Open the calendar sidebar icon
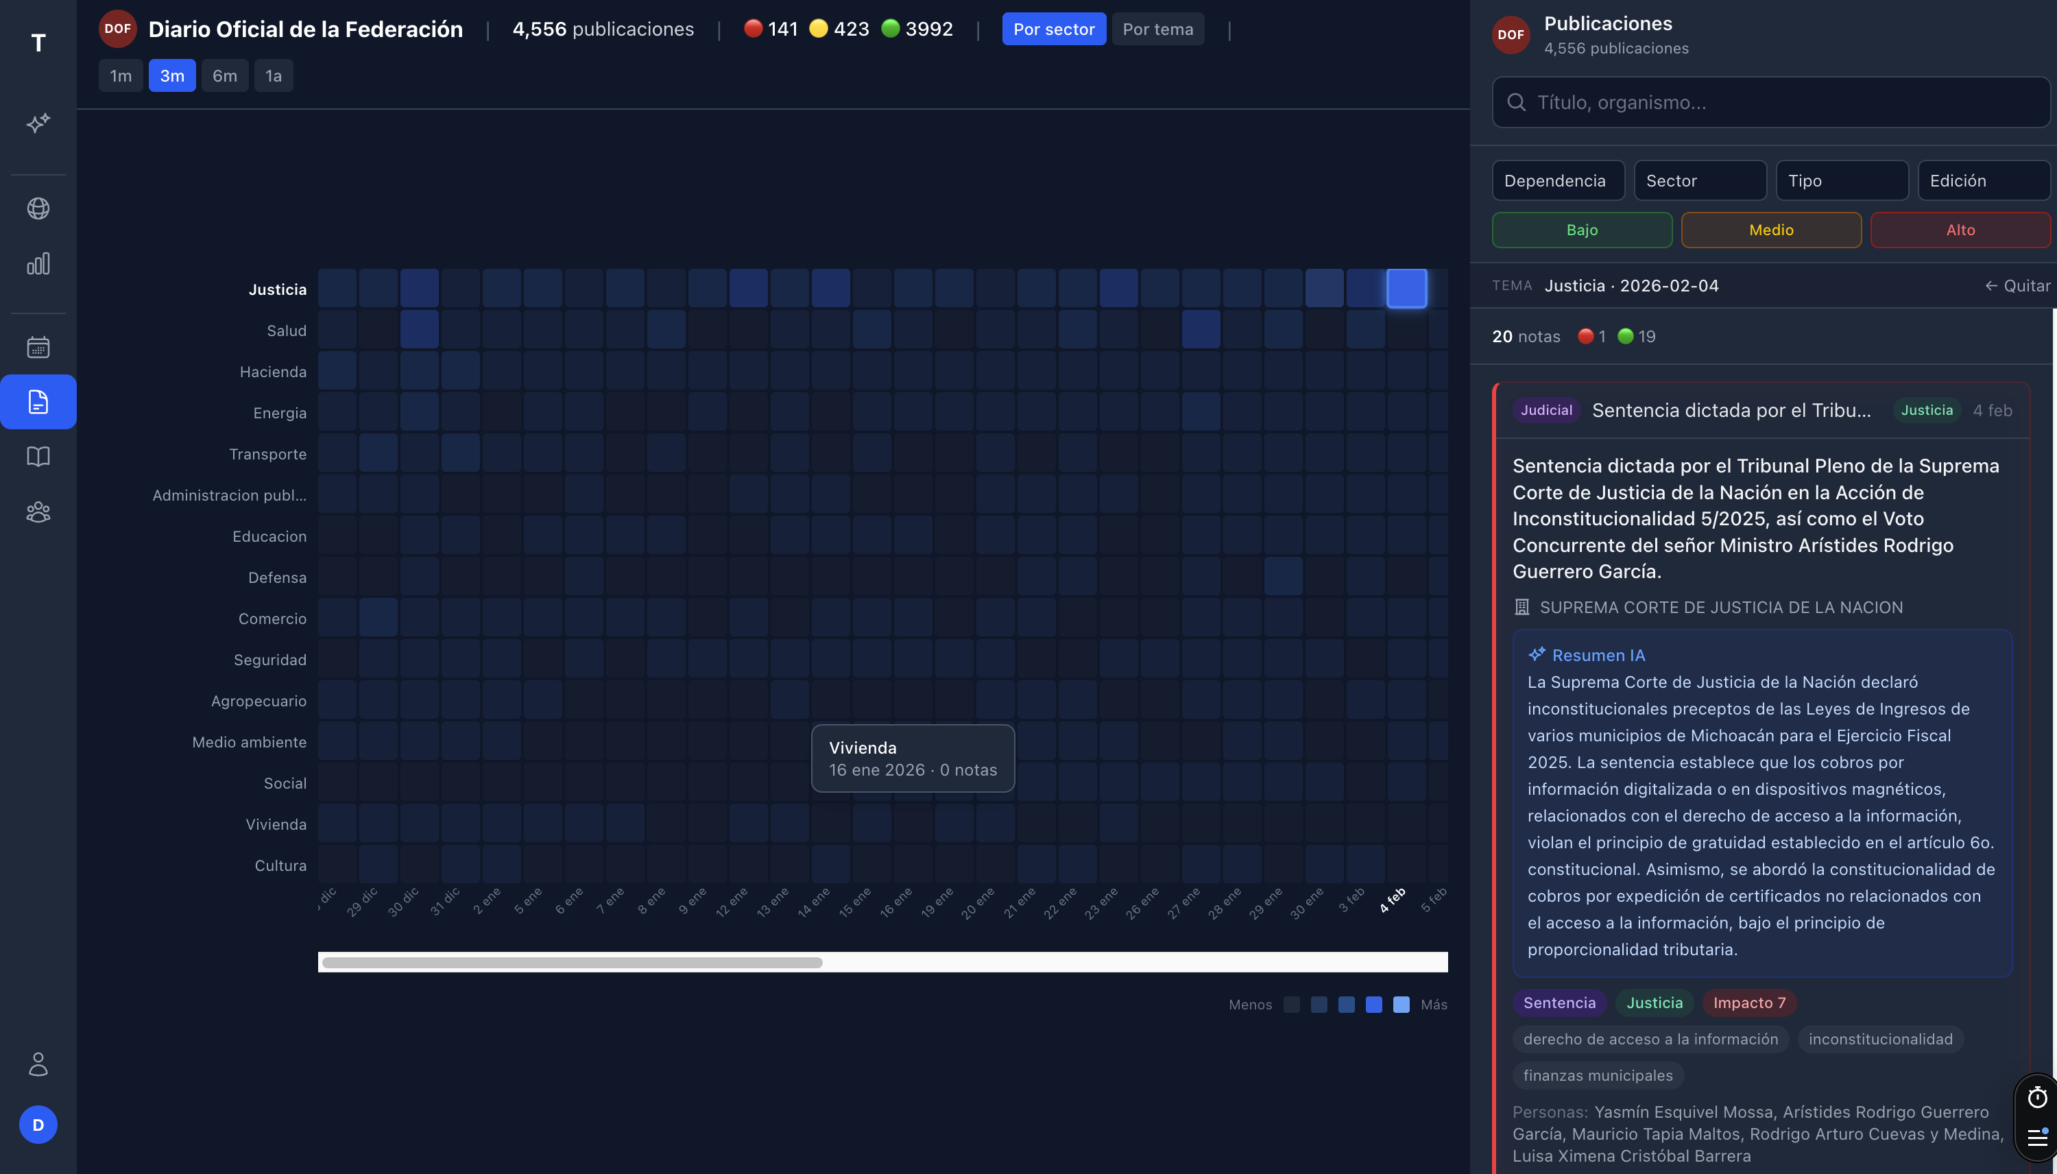 38,347
